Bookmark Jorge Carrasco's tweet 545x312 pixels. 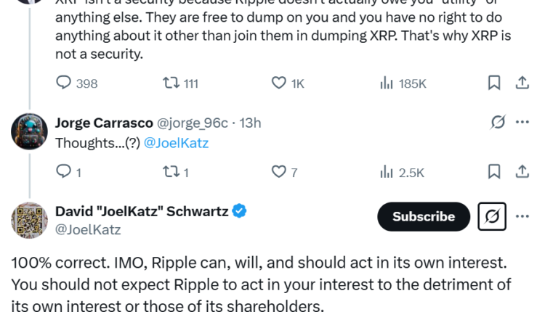click(494, 172)
